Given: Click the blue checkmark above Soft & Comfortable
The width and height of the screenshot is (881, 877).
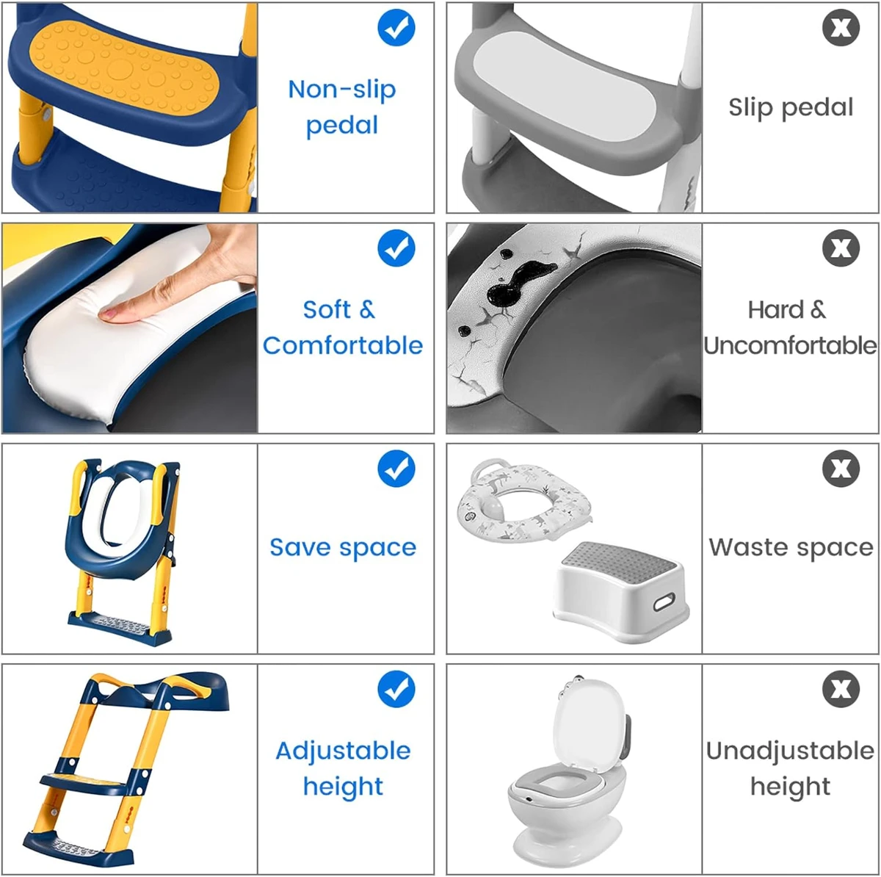Looking at the screenshot, I should [x=396, y=248].
